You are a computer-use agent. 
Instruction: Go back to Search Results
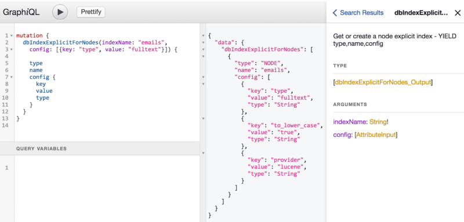click(x=358, y=13)
